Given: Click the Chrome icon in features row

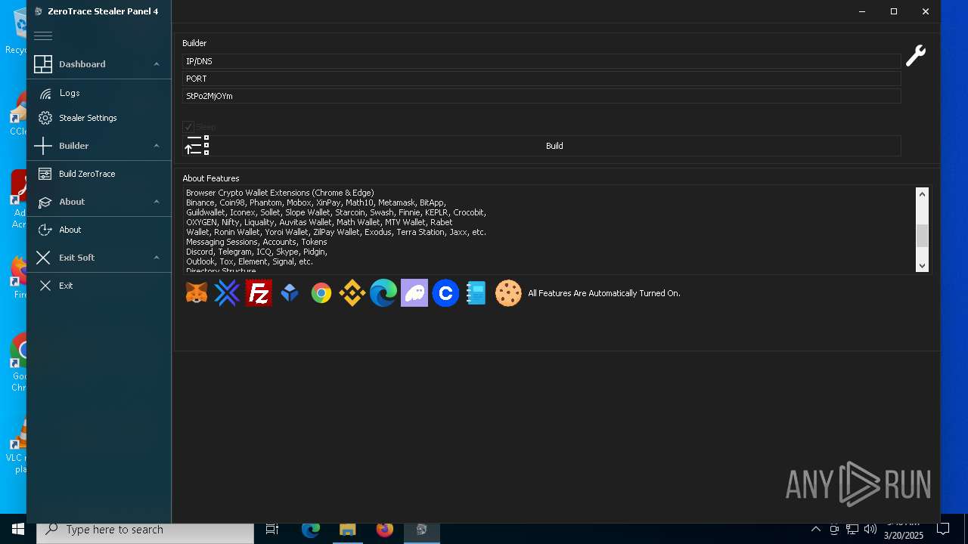Looking at the screenshot, I should [x=321, y=293].
